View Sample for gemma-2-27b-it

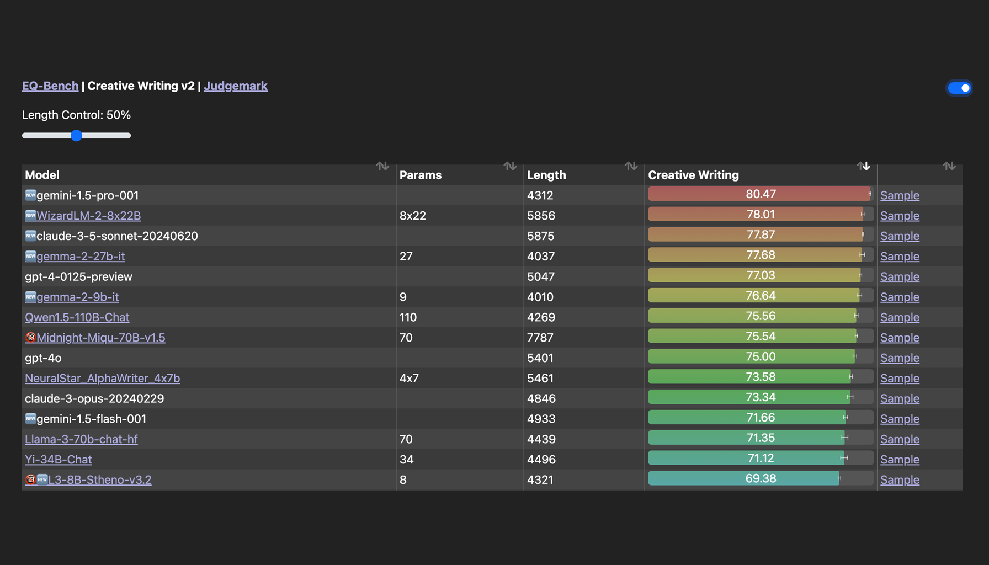point(900,257)
